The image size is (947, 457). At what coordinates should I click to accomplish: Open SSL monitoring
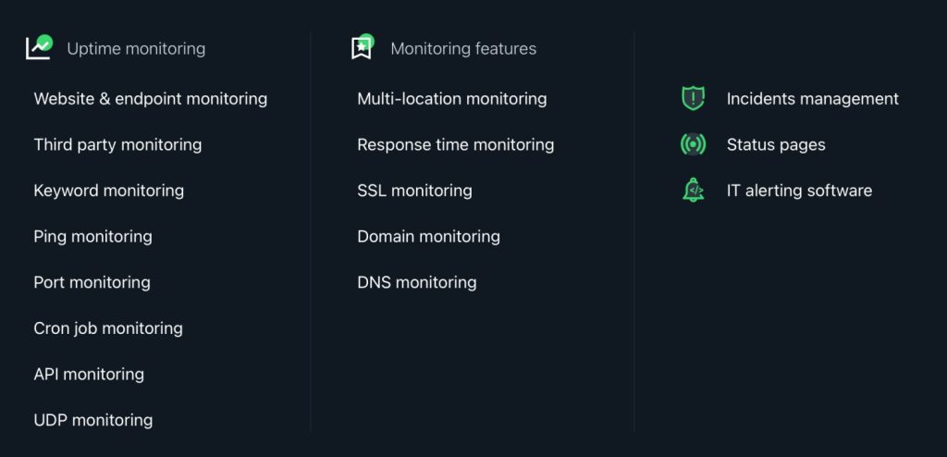click(x=414, y=191)
